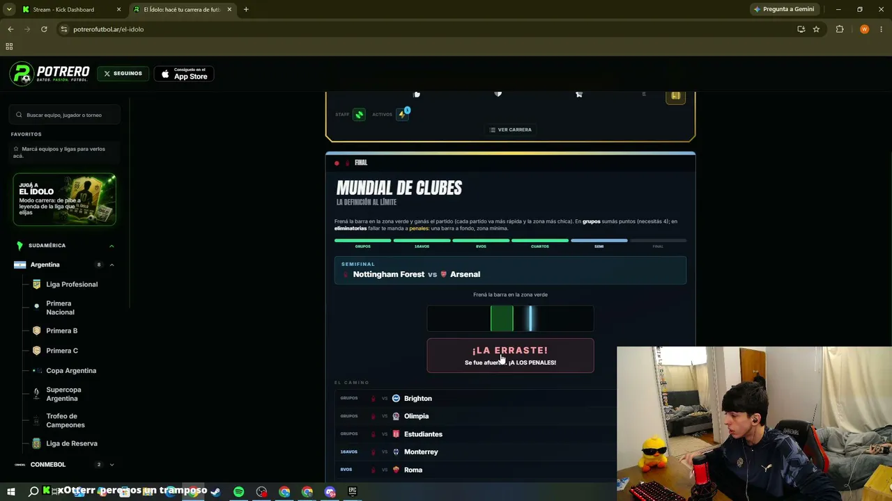Image resolution: width=892 pixels, height=501 pixels.
Task: Focus the team, player or tournament search field
Action: pos(64,115)
